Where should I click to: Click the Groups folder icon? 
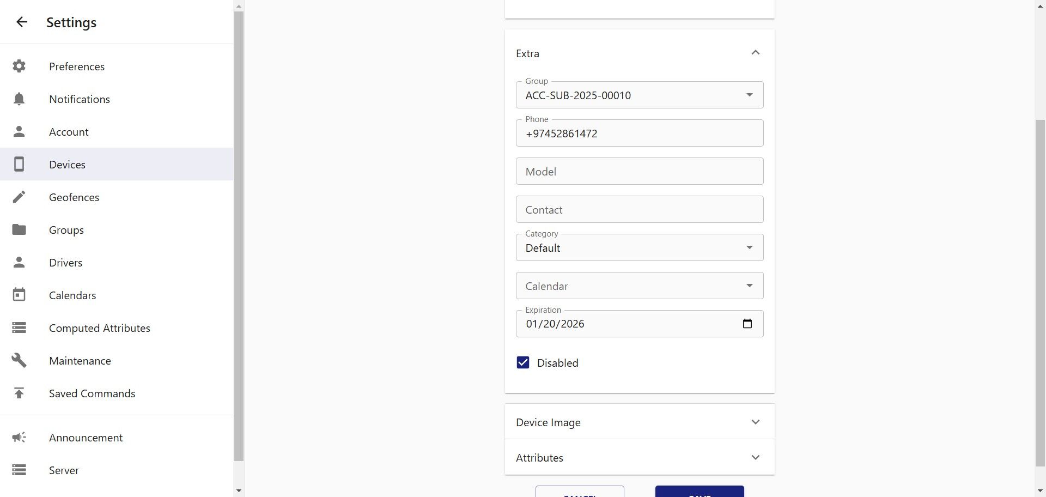coord(19,229)
